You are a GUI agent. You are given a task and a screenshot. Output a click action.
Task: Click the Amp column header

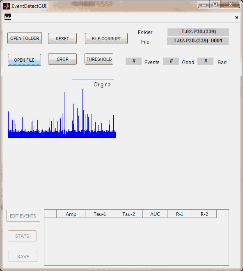coord(71,214)
